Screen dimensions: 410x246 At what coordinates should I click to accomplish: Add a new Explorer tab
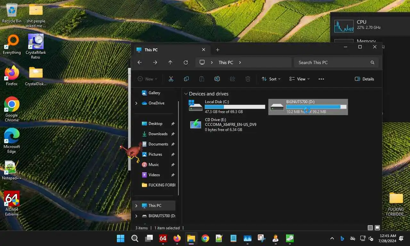[x=217, y=50]
